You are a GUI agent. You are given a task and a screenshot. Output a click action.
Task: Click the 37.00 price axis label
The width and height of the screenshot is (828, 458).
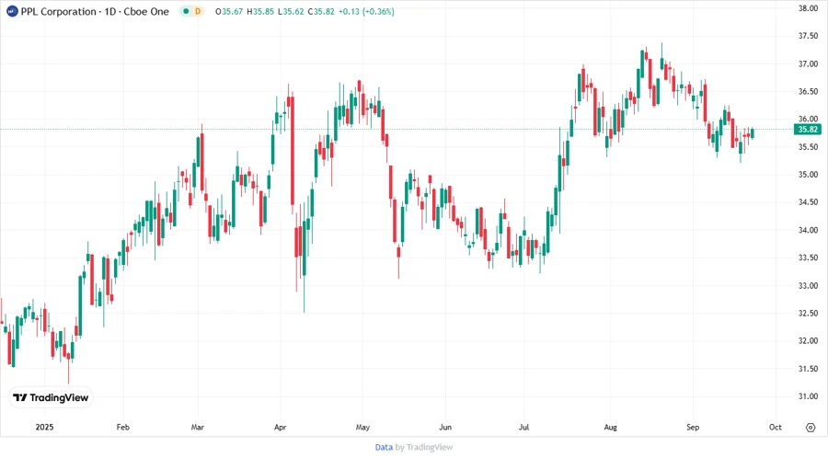(808, 63)
